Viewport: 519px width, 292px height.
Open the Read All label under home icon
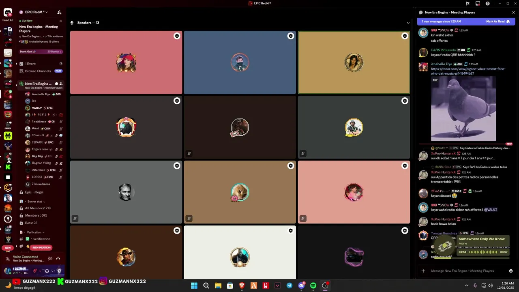pos(8,20)
